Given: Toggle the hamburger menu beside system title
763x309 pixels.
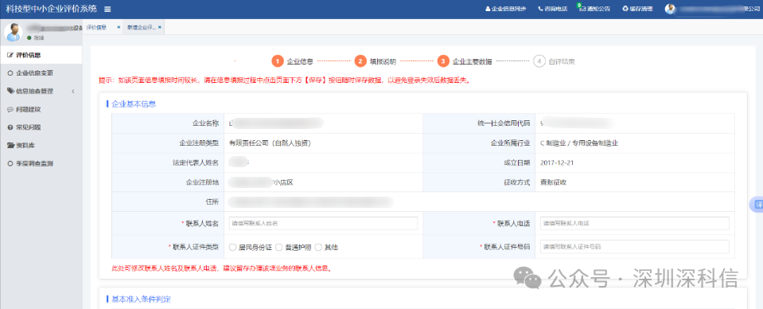Looking at the screenshot, I should point(107,9).
